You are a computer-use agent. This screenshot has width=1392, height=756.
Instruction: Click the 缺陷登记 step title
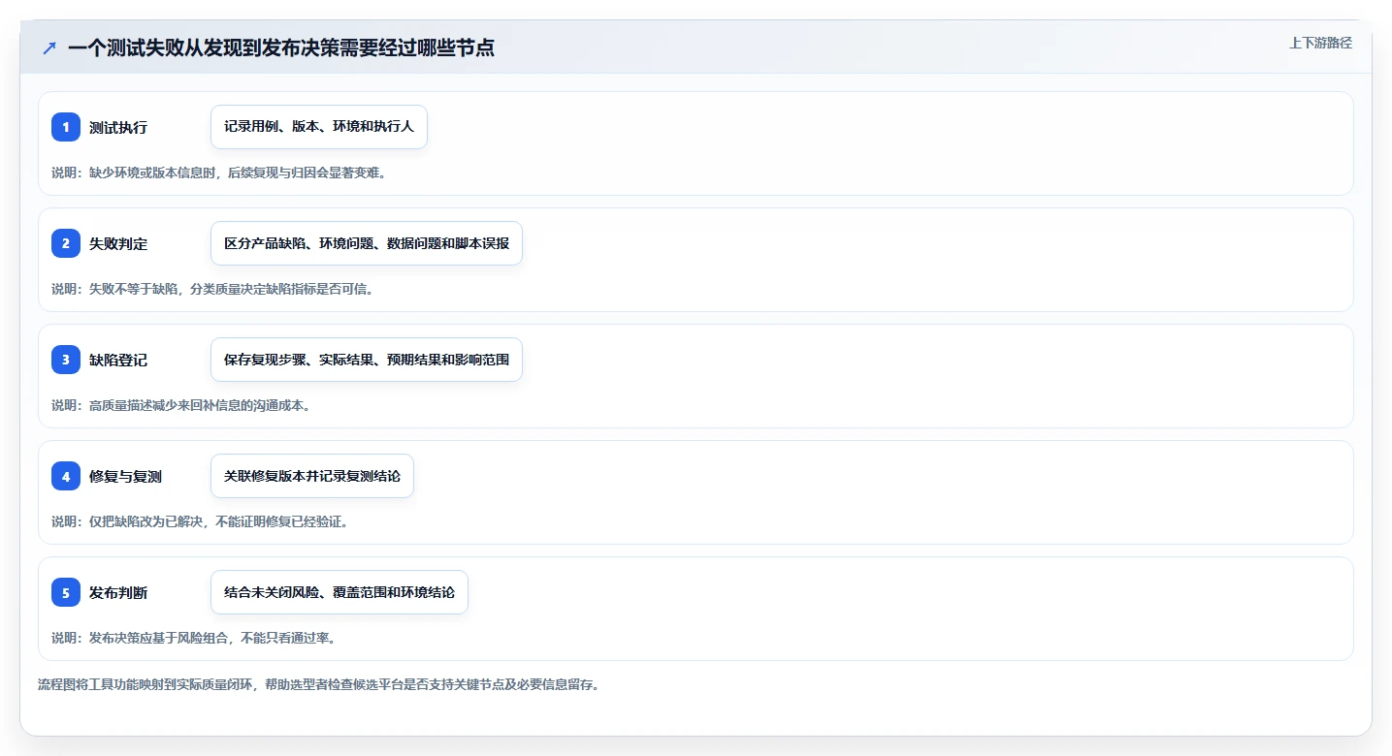118,361
